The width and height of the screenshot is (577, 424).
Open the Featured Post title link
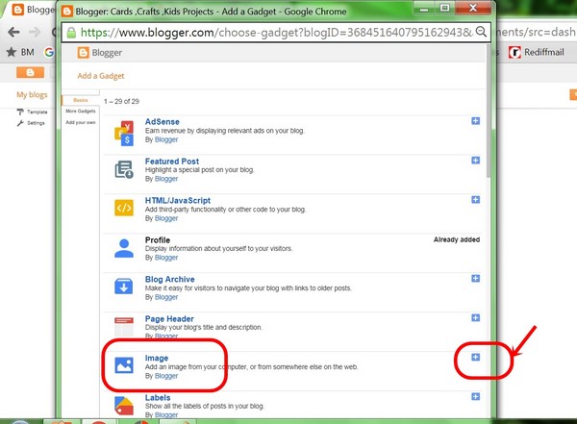coord(172,162)
